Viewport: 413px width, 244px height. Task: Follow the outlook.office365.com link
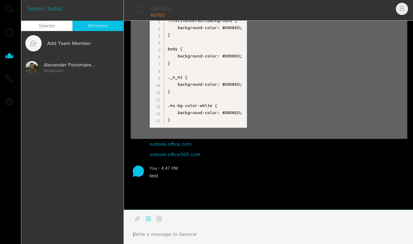point(175,154)
